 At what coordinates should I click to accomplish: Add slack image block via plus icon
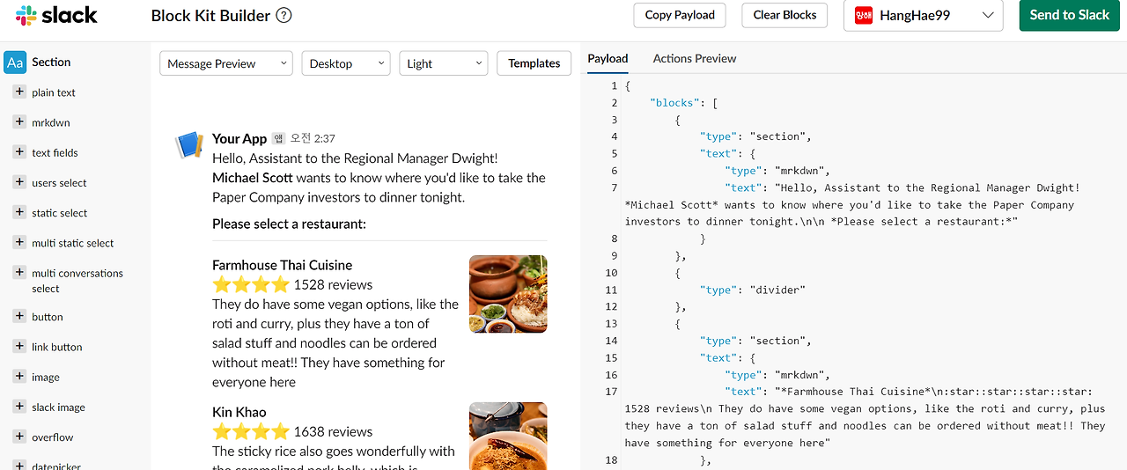click(x=18, y=407)
